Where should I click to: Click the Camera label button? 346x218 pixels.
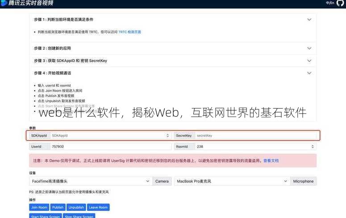162,181
